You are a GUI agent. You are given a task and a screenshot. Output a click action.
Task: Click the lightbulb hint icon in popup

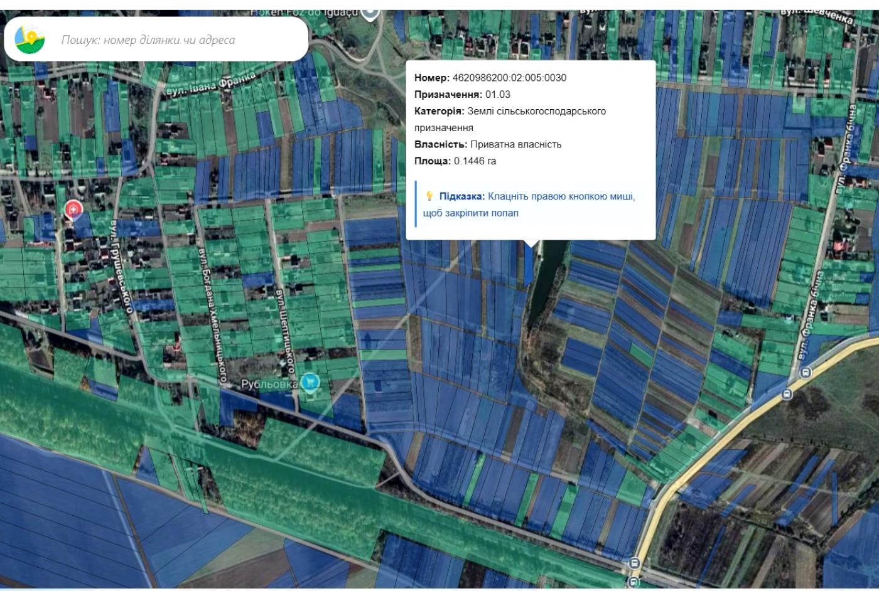click(429, 196)
